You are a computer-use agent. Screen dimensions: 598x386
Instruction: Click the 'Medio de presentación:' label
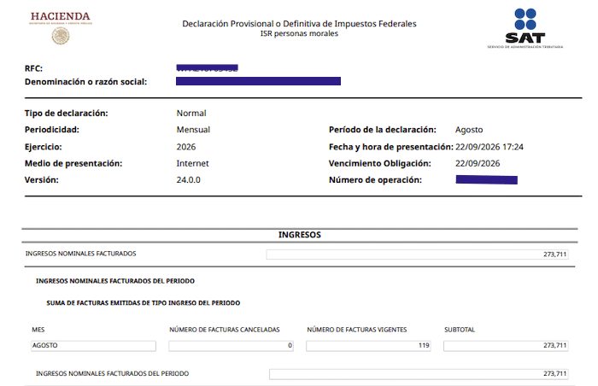click(73, 164)
